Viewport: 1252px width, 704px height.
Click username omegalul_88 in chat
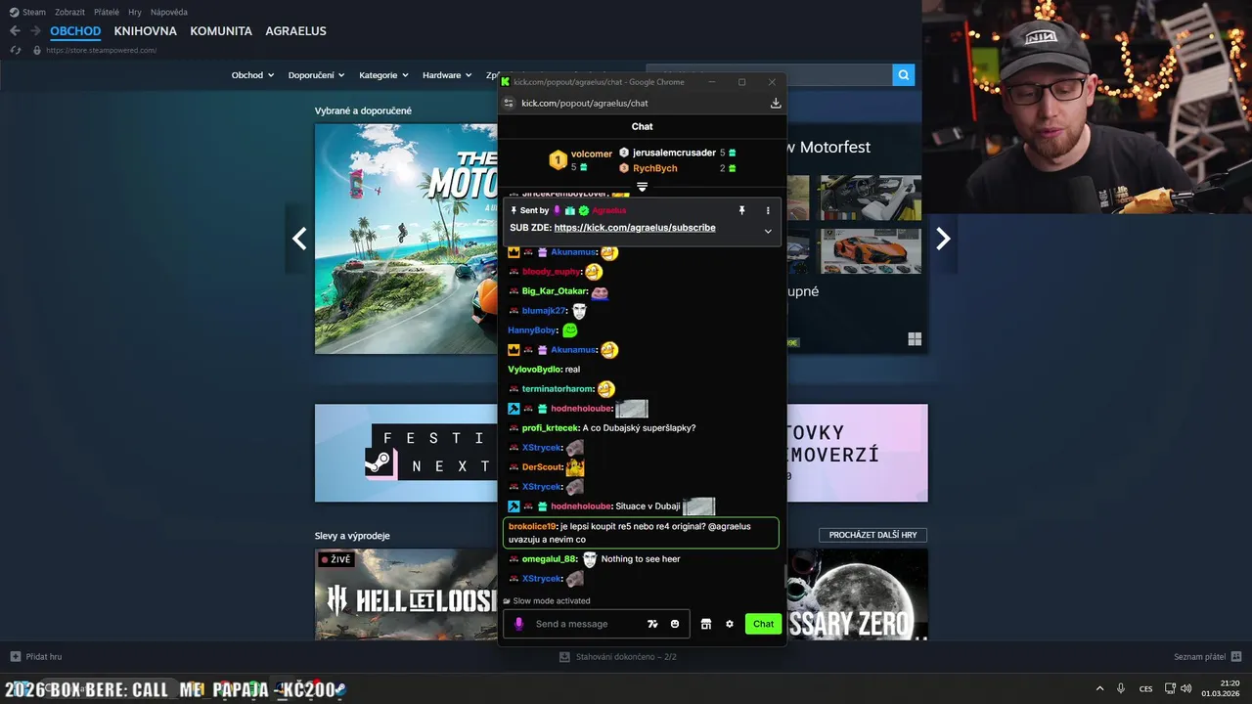click(549, 559)
